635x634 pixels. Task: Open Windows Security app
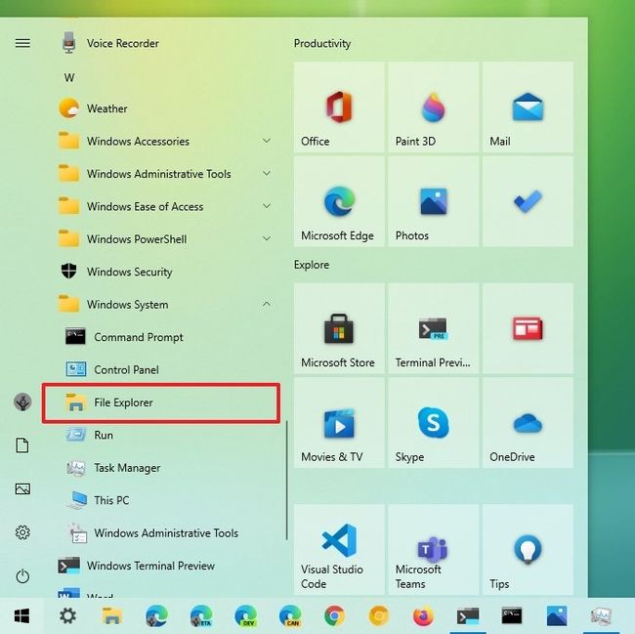pos(162,272)
